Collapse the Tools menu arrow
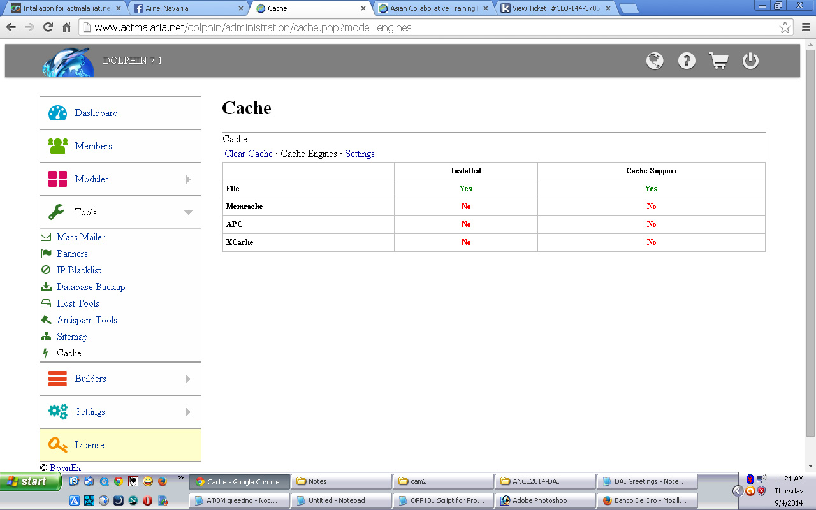The image size is (816, 510). click(x=188, y=212)
